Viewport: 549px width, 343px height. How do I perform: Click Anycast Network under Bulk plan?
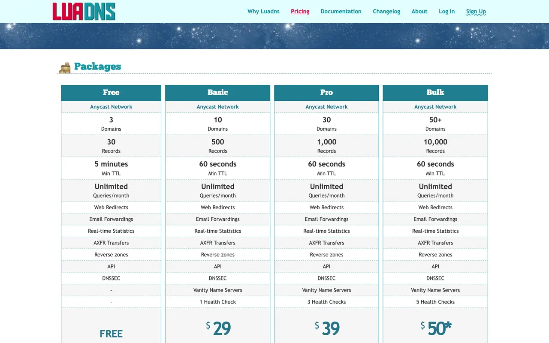click(435, 107)
